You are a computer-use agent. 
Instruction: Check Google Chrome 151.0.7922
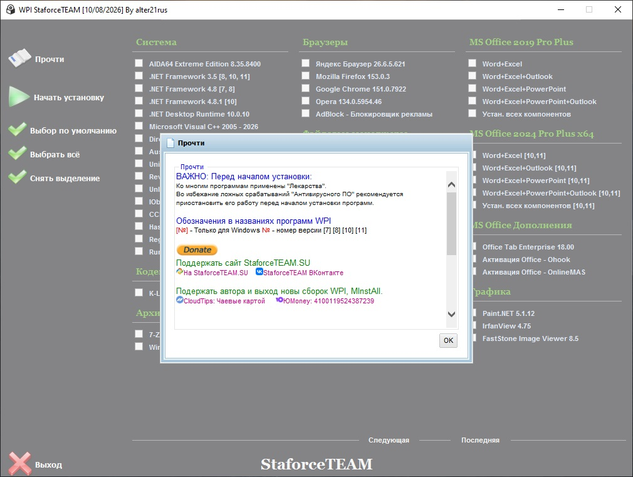click(306, 88)
